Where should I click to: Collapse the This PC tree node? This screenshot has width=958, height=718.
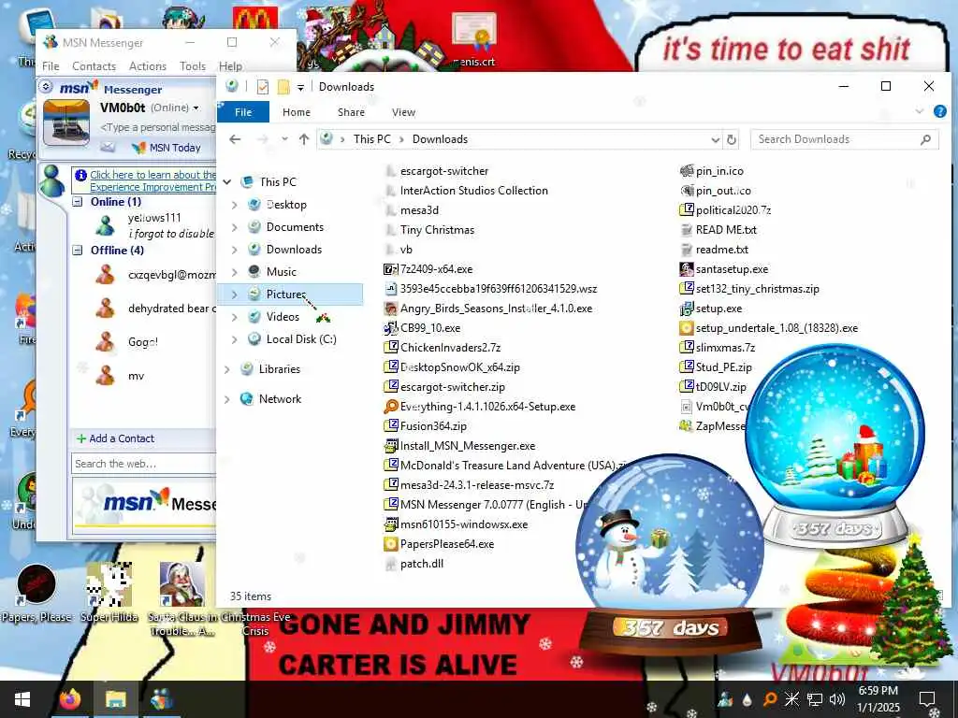(228, 182)
